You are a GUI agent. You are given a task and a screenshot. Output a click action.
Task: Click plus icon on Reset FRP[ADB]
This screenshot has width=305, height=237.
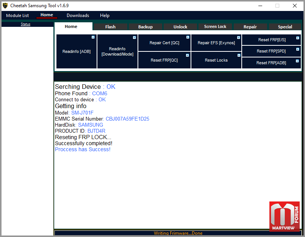click(x=297, y=61)
